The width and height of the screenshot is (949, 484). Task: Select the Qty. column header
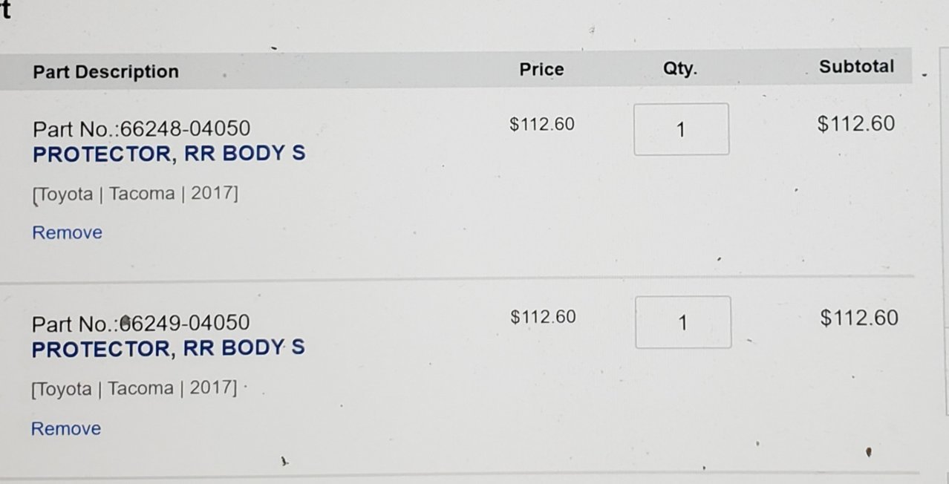pyautogui.click(x=679, y=69)
